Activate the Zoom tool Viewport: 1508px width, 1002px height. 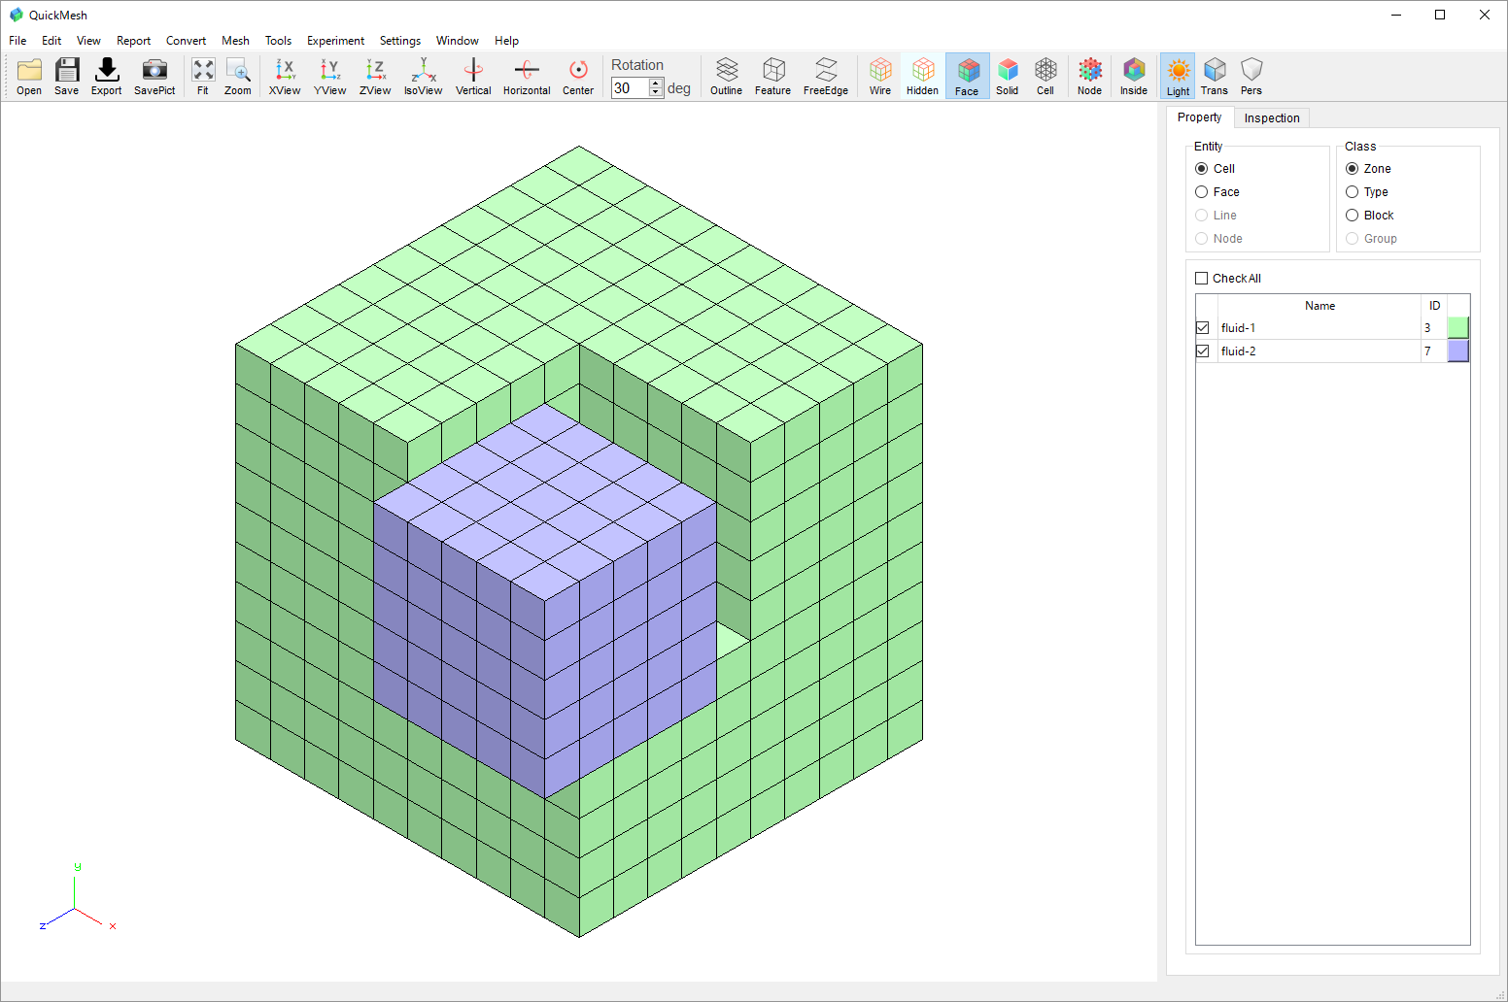pyautogui.click(x=238, y=76)
